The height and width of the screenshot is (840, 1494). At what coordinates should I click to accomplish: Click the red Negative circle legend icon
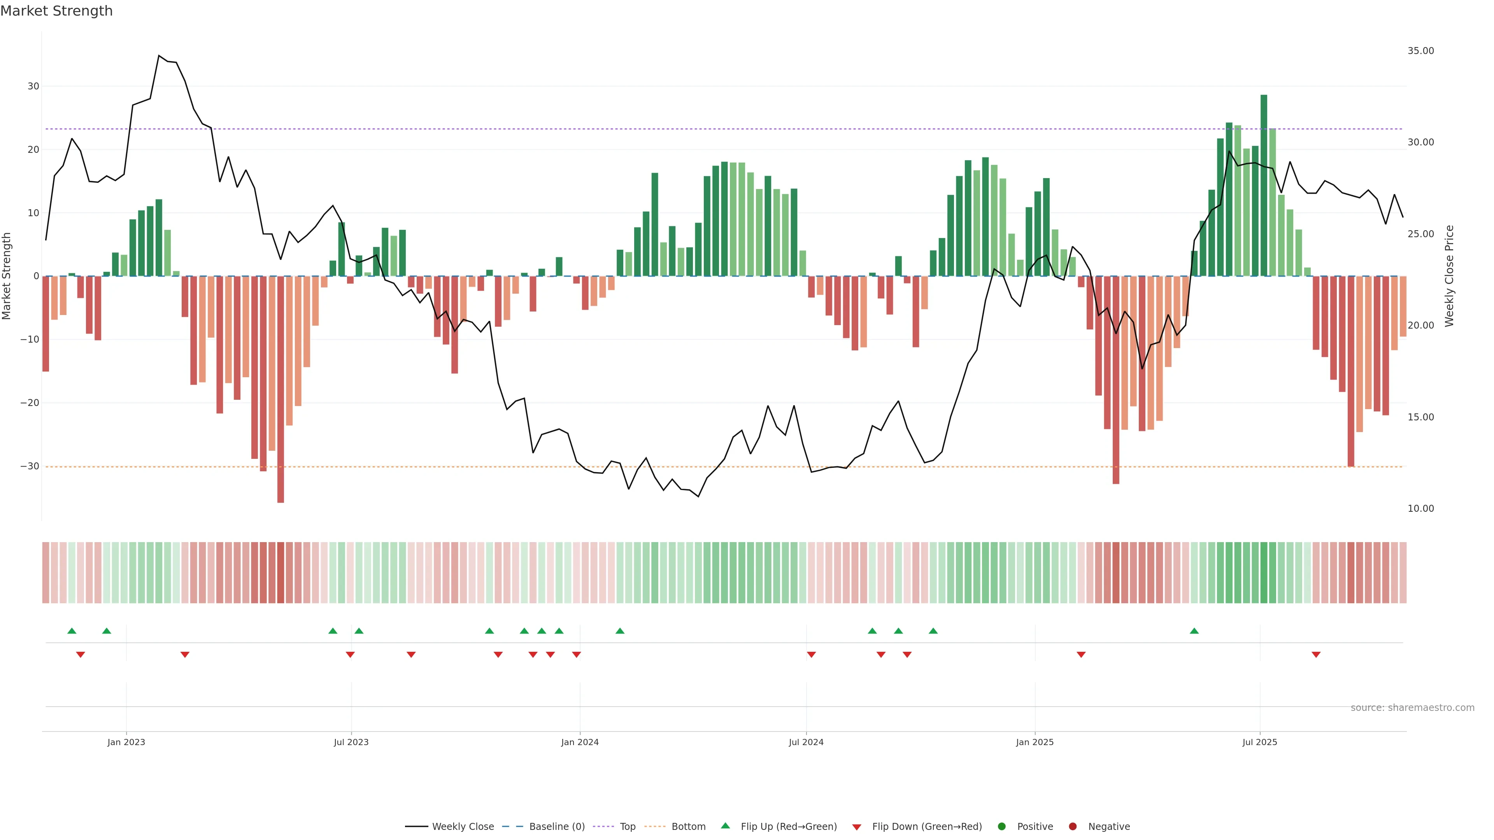[1072, 827]
